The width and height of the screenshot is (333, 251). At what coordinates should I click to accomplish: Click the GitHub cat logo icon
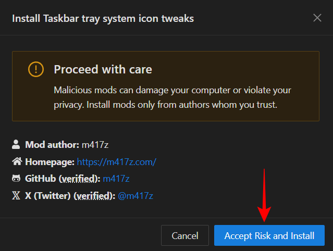(16, 179)
